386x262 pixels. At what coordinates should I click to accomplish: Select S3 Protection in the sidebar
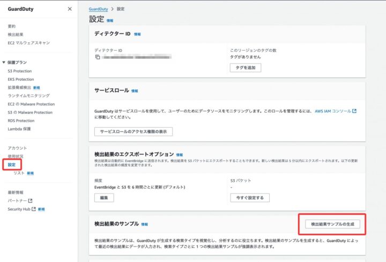pos(19,71)
